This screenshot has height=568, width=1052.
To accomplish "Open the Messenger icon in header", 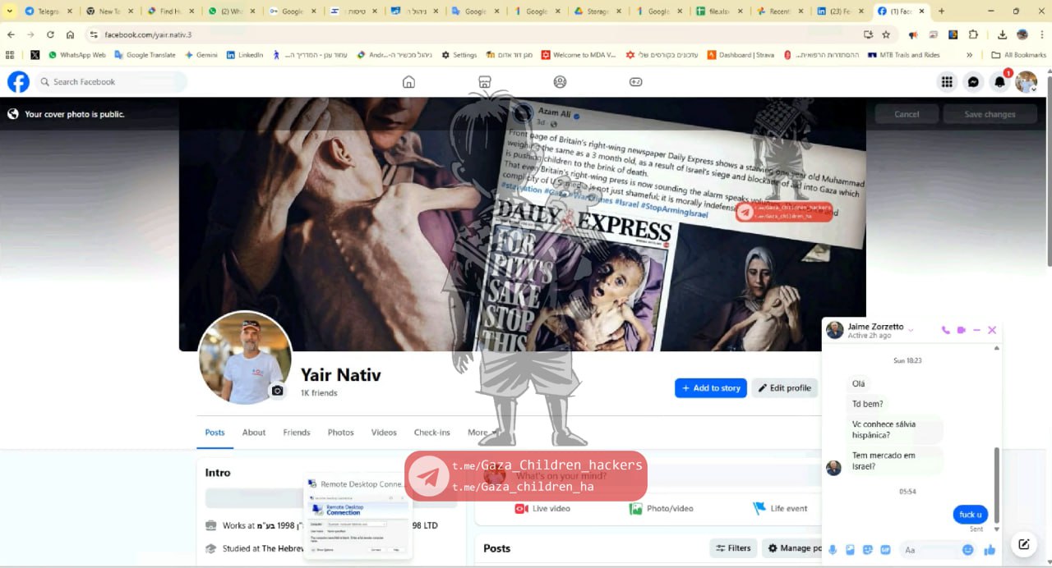I will 973,82.
